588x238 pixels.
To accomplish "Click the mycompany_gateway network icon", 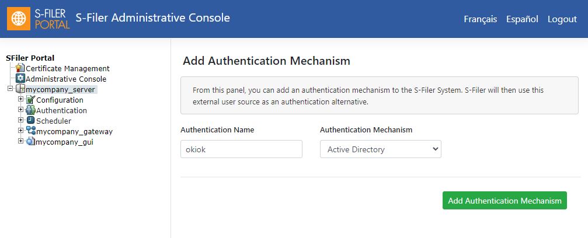I will click(31, 131).
